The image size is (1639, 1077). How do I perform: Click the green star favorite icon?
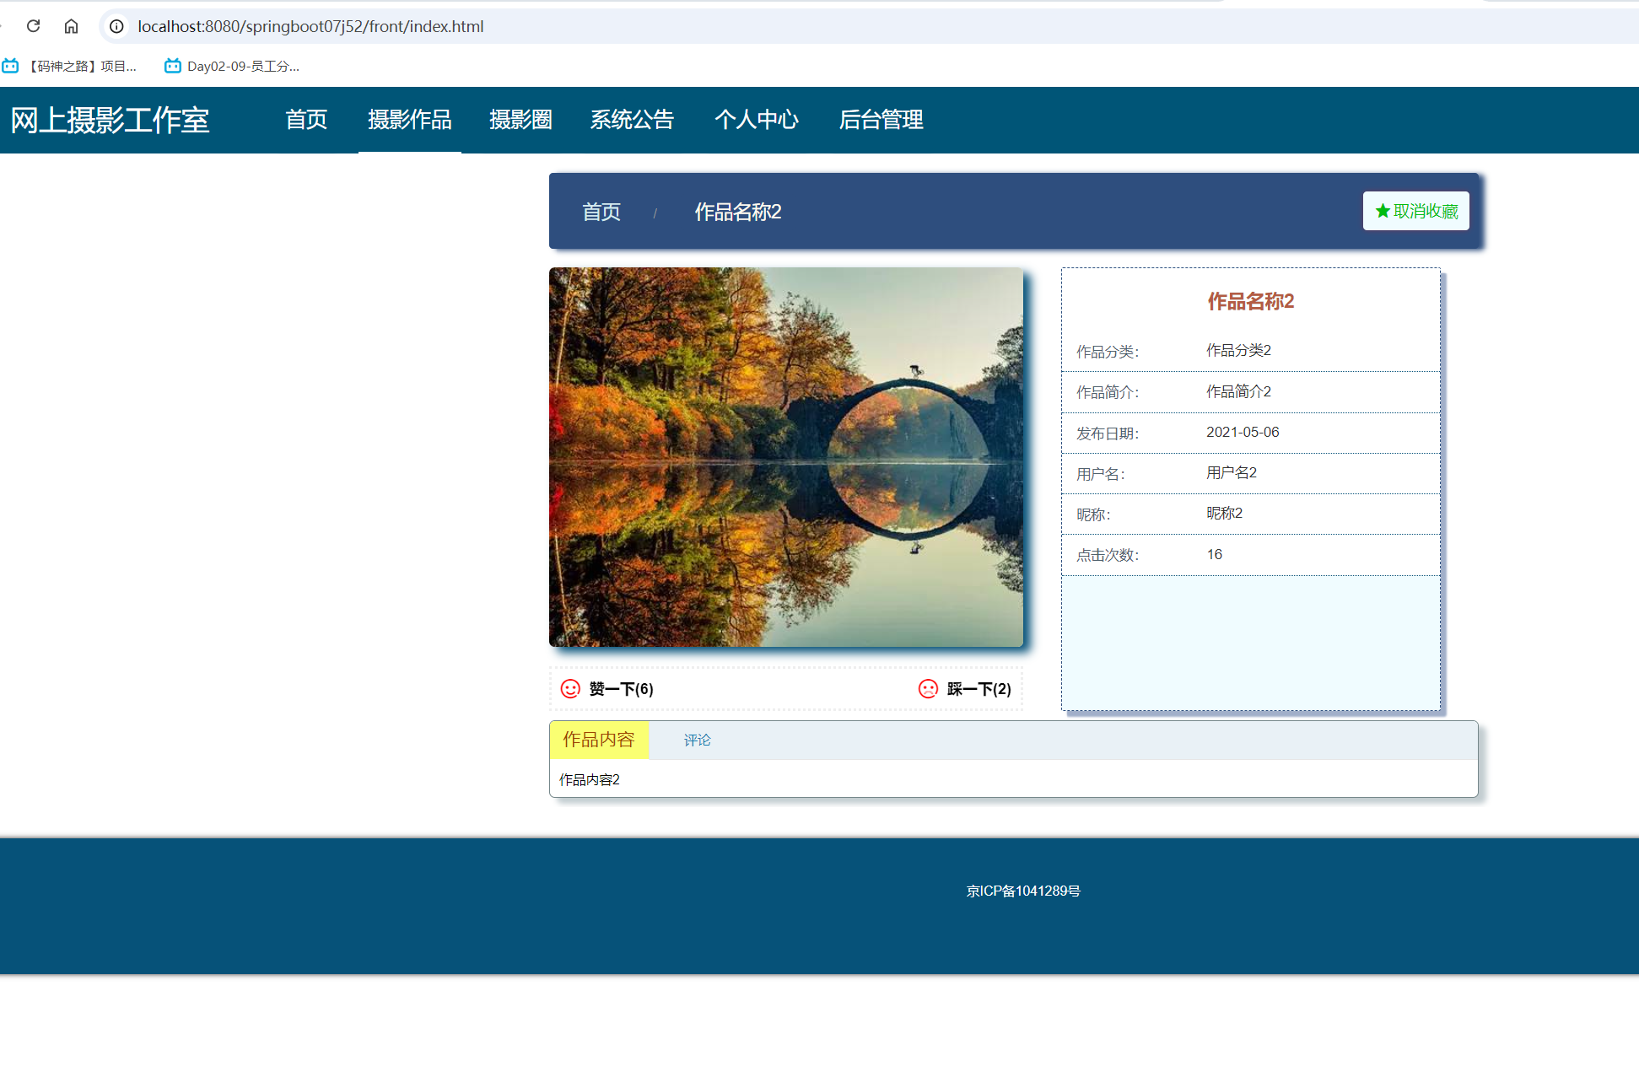click(1383, 211)
